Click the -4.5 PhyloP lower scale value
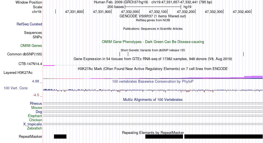 pos(36,95)
